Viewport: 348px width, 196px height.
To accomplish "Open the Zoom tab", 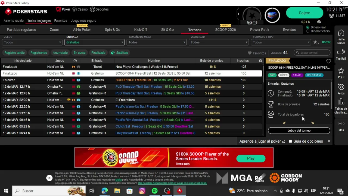I will 54,30.
